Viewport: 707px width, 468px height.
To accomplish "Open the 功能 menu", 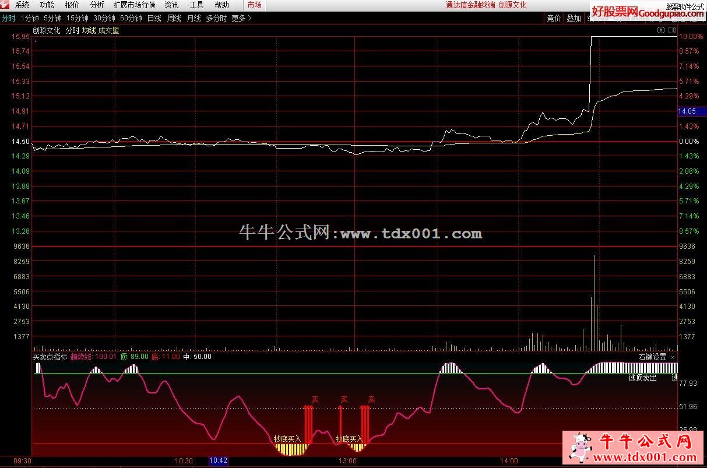I will (47, 5).
